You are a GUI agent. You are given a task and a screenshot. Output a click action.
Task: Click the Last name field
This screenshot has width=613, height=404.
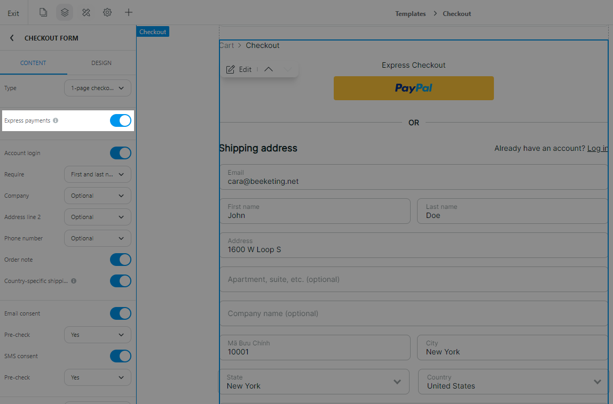513,211
